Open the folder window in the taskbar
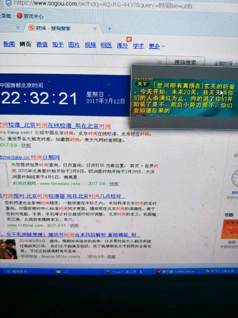 click(x=62, y=272)
